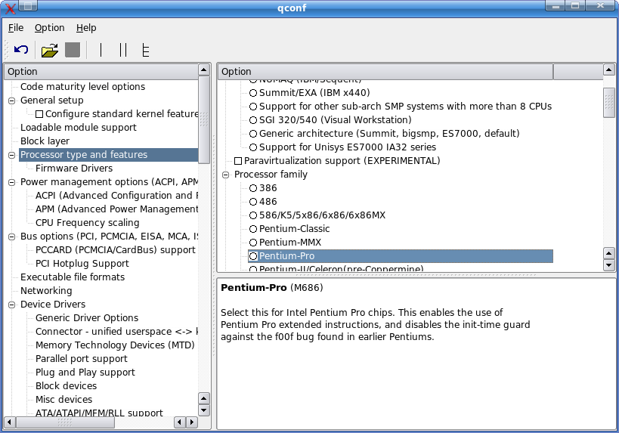
Task: Select Support for Unisys ES7000 IA32 series option
Action: pos(253,147)
